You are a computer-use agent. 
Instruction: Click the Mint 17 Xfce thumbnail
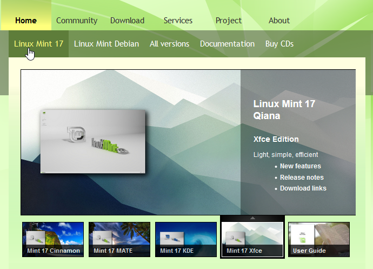252,239
